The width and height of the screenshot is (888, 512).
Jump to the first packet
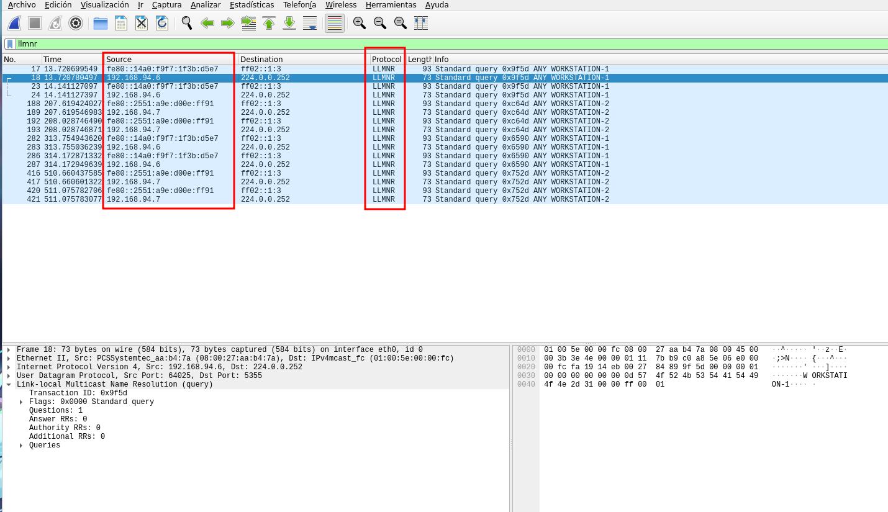click(269, 24)
